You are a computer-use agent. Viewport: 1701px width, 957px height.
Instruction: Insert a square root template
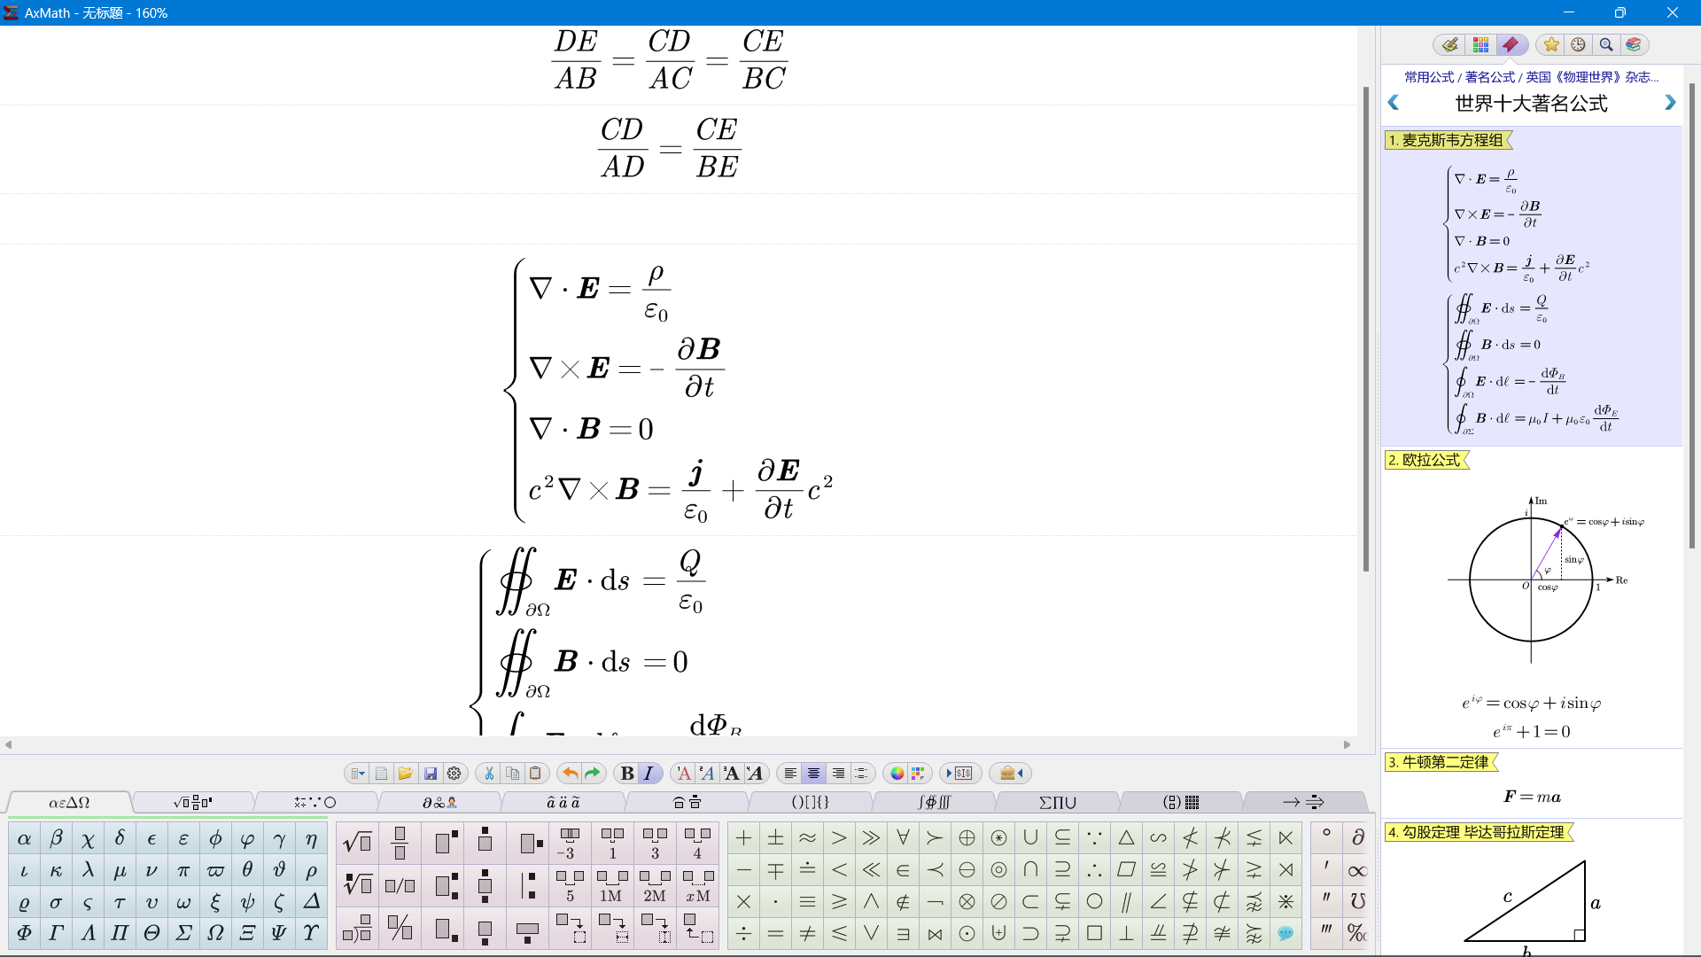tap(357, 842)
